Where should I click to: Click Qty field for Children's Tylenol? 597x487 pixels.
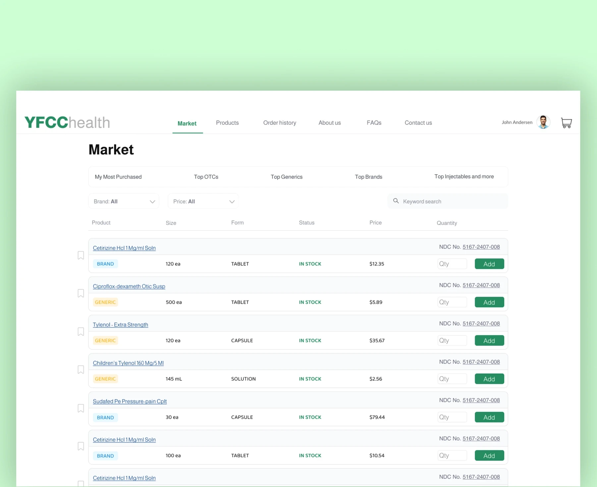pos(452,379)
